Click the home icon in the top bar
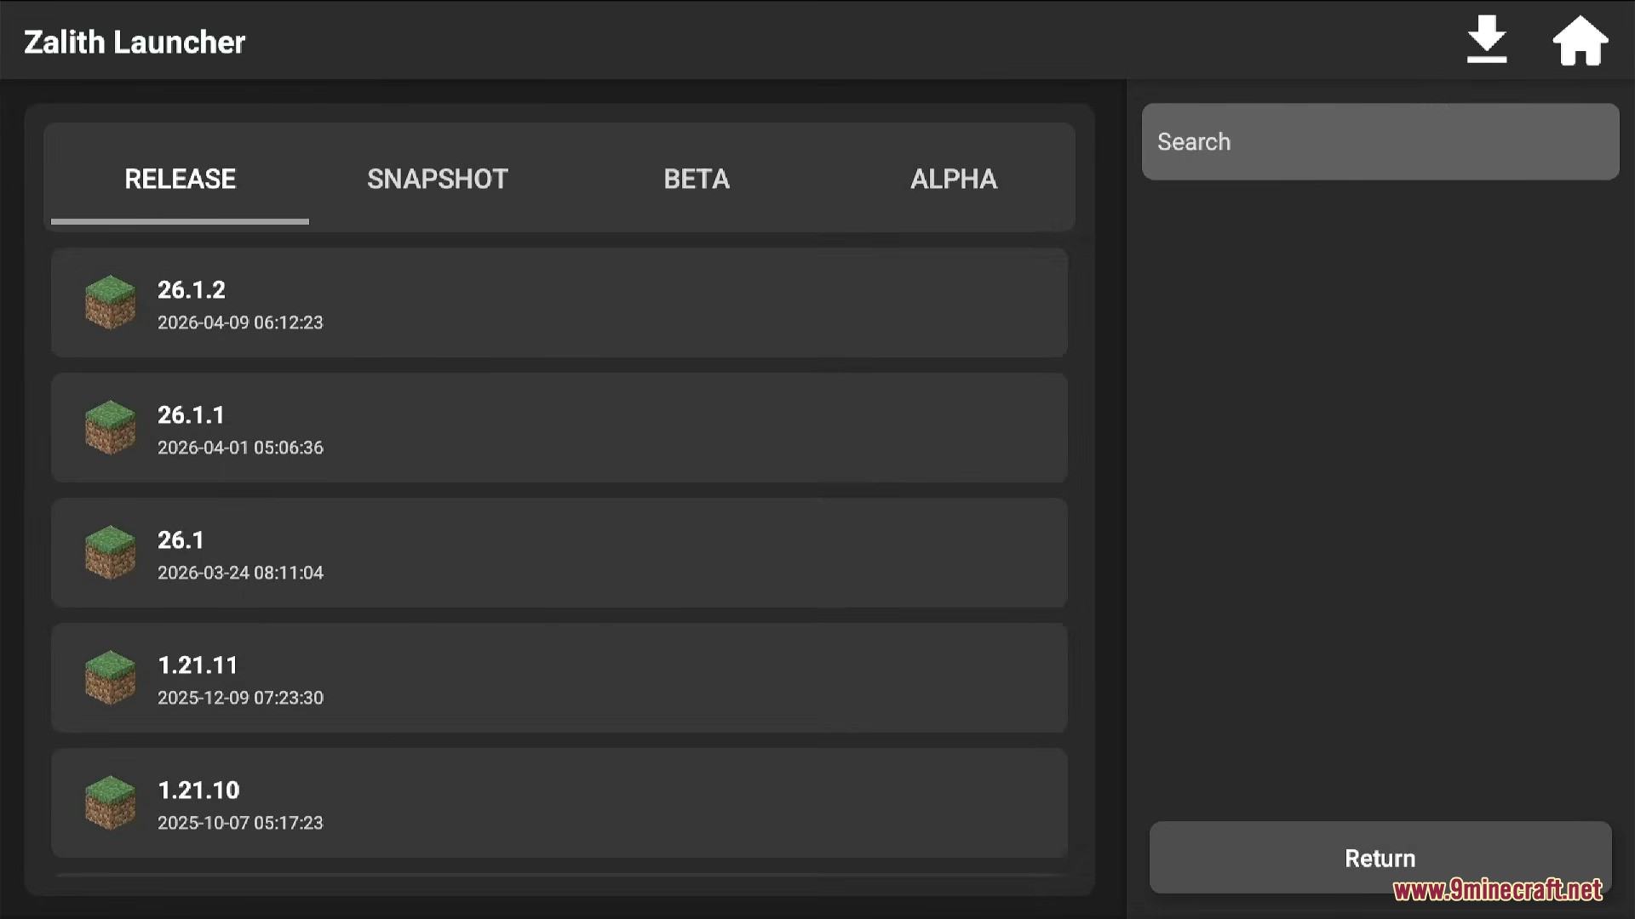This screenshot has height=919, width=1635. [x=1581, y=38]
